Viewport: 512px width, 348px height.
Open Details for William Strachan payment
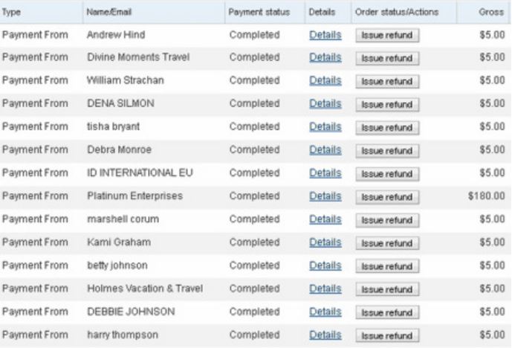click(325, 80)
